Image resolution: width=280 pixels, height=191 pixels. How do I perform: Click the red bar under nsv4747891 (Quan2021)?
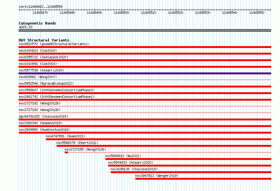[159, 139]
